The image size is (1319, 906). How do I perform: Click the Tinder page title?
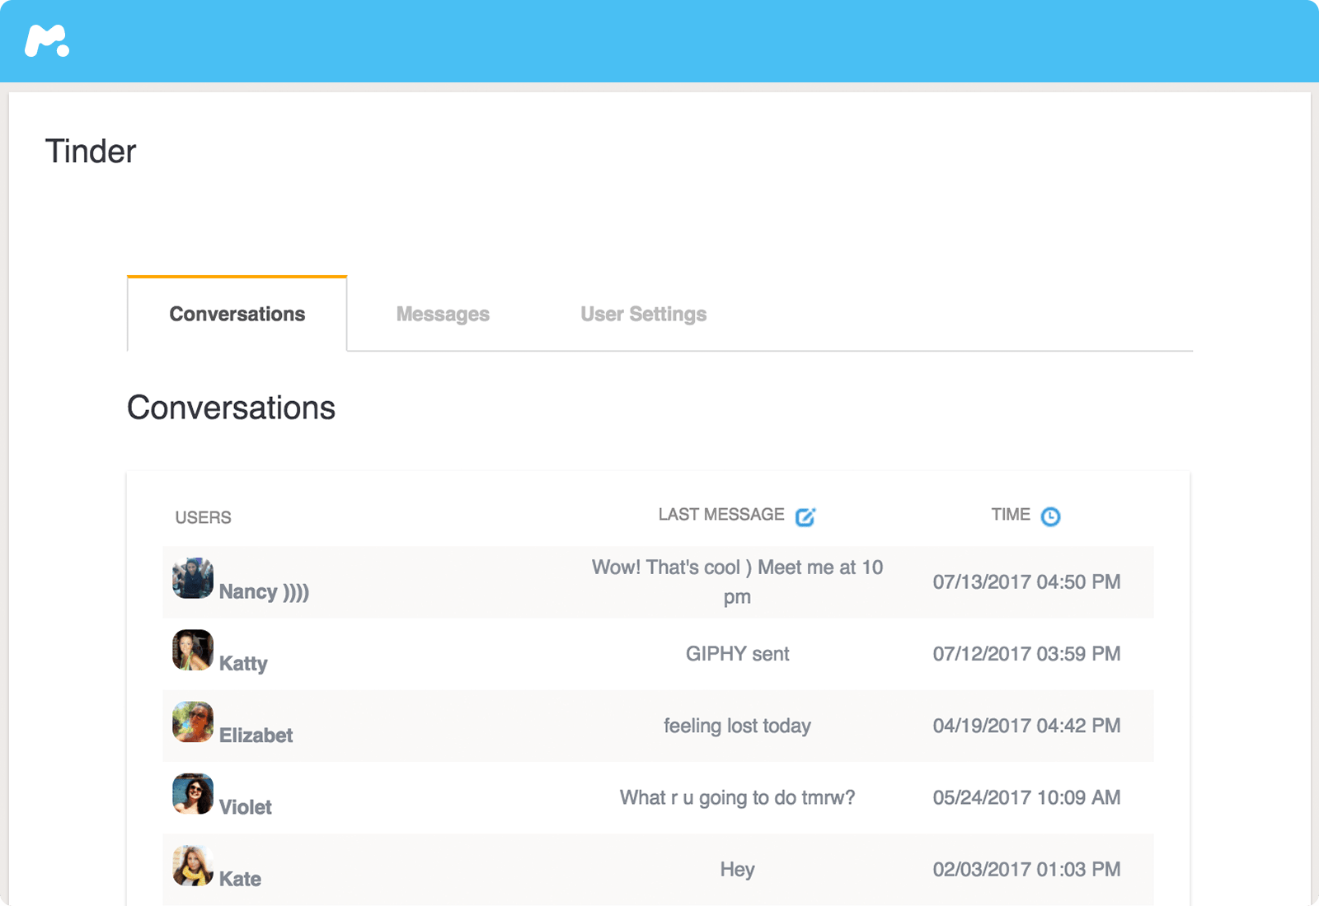(x=91, y=152)
